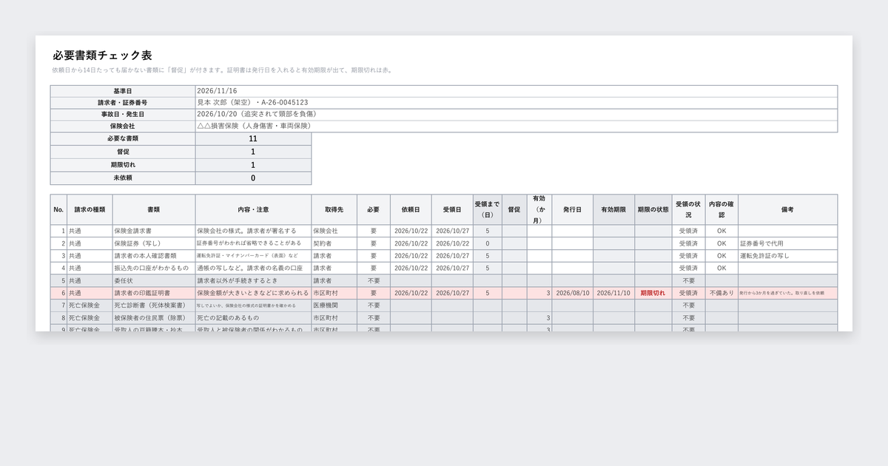Click the 受領まで cell showing 0 in row 2

point(488,243)
